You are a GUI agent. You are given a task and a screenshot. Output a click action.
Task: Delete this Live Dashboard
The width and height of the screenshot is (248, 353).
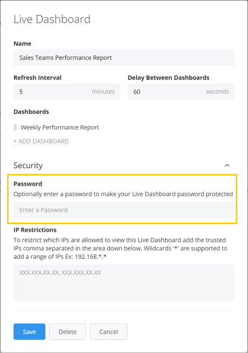click(68, 331)
